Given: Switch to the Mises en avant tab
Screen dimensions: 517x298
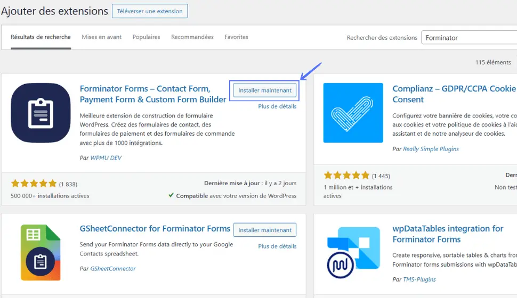Looking at the screenshot, I should tap(102, 37).
